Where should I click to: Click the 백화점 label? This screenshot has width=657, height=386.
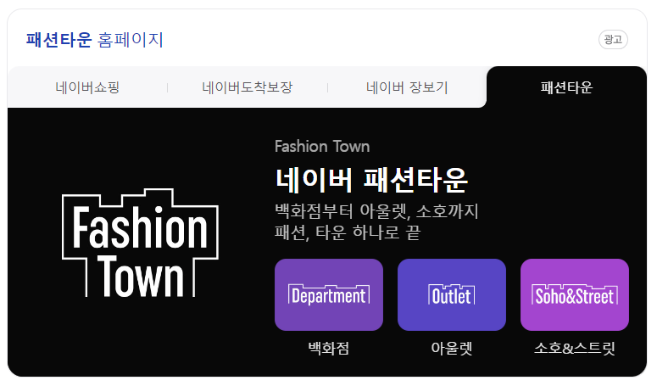(x=329, y=349)
